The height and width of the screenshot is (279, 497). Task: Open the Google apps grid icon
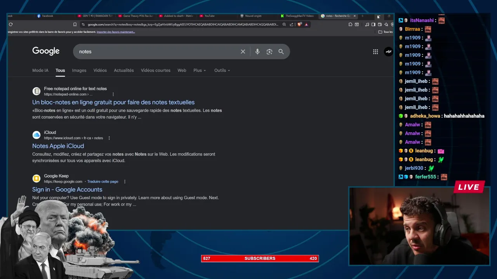pos(375,52)
